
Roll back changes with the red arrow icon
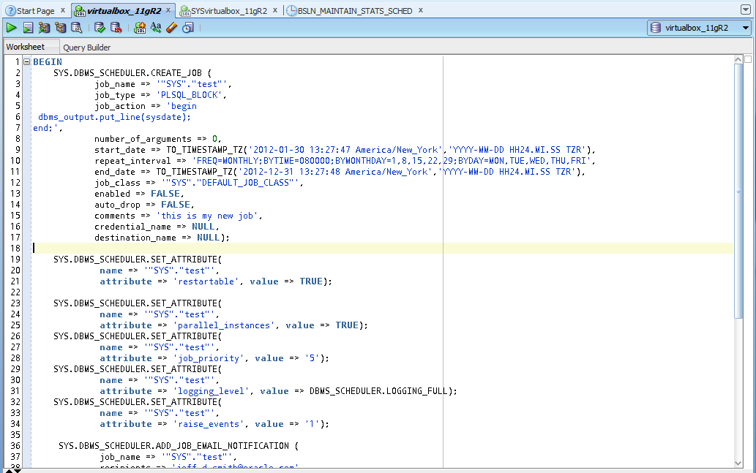[x=116, y=28]
